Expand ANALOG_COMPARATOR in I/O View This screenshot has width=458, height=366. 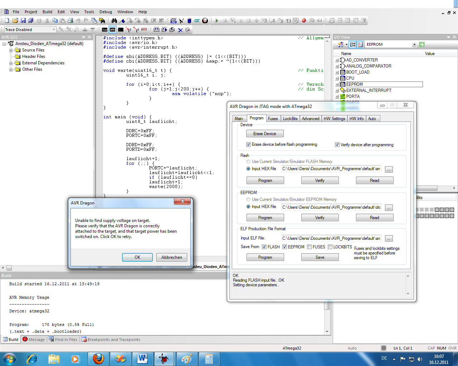tap(337, 66)
